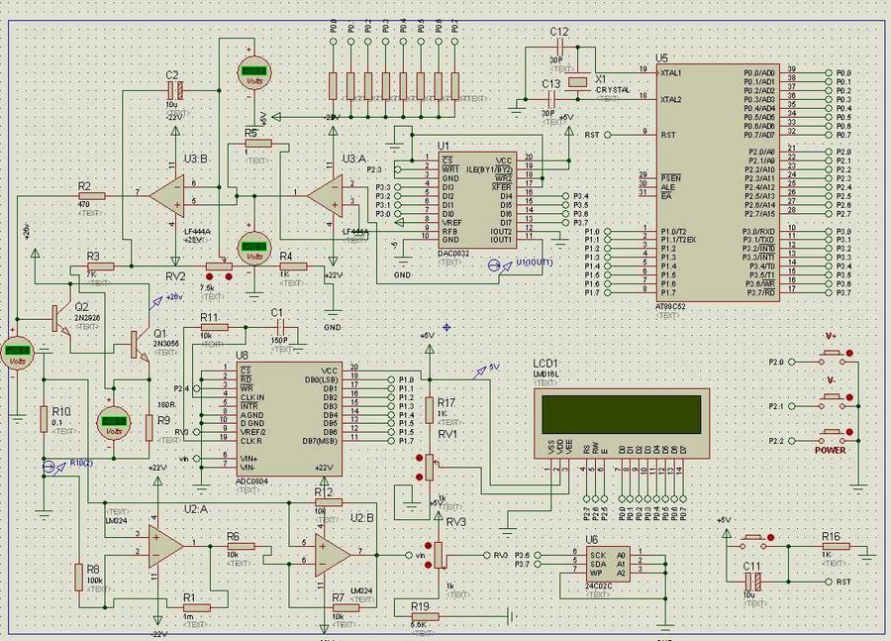Select resistor R16 1K

pos(836,547)
